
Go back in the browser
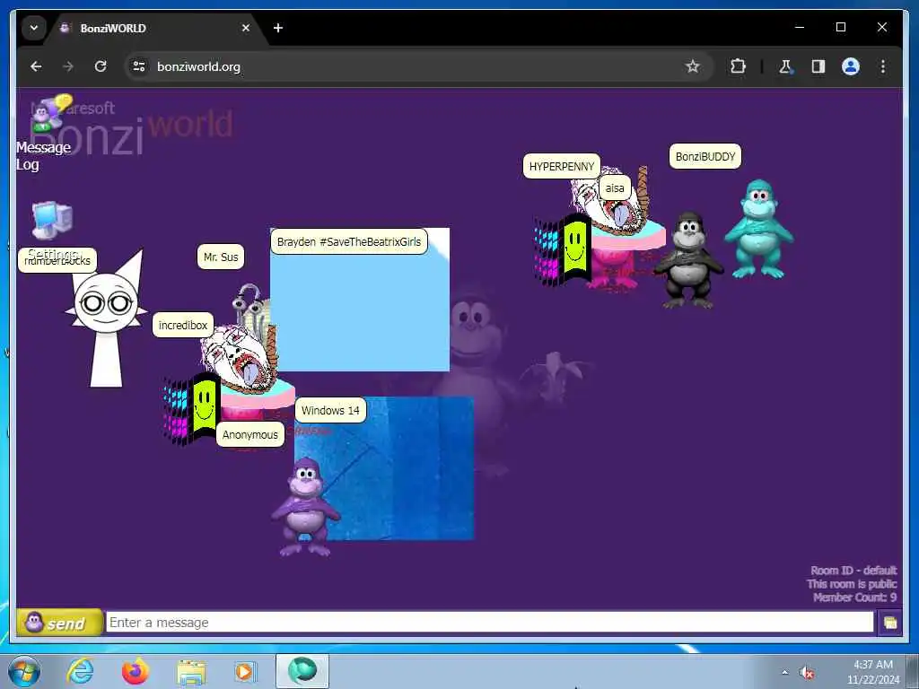point(36,66)
